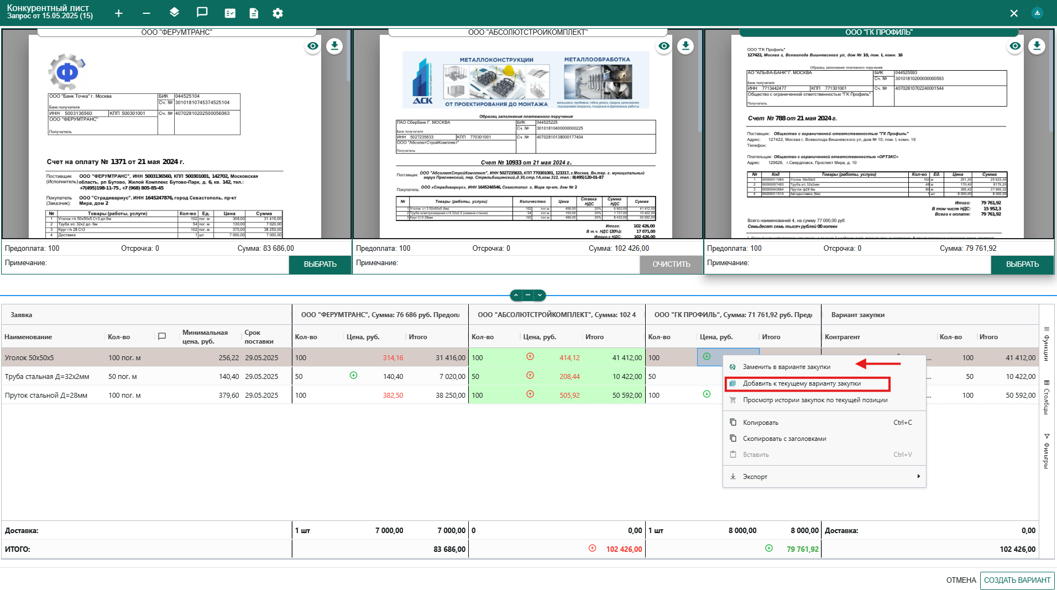The height and width of the screenshot is (590, 1057).
Task: Click green down-arrow icon in Труба ФЕРУМТРАНС price
Action: tap(353, 376)
